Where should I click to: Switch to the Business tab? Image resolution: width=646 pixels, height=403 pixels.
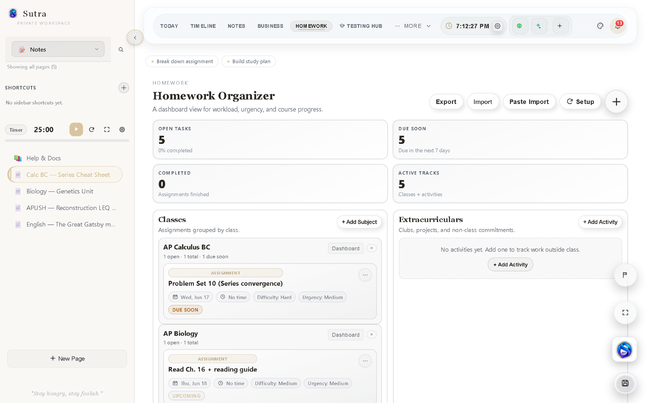coord(271,26)
